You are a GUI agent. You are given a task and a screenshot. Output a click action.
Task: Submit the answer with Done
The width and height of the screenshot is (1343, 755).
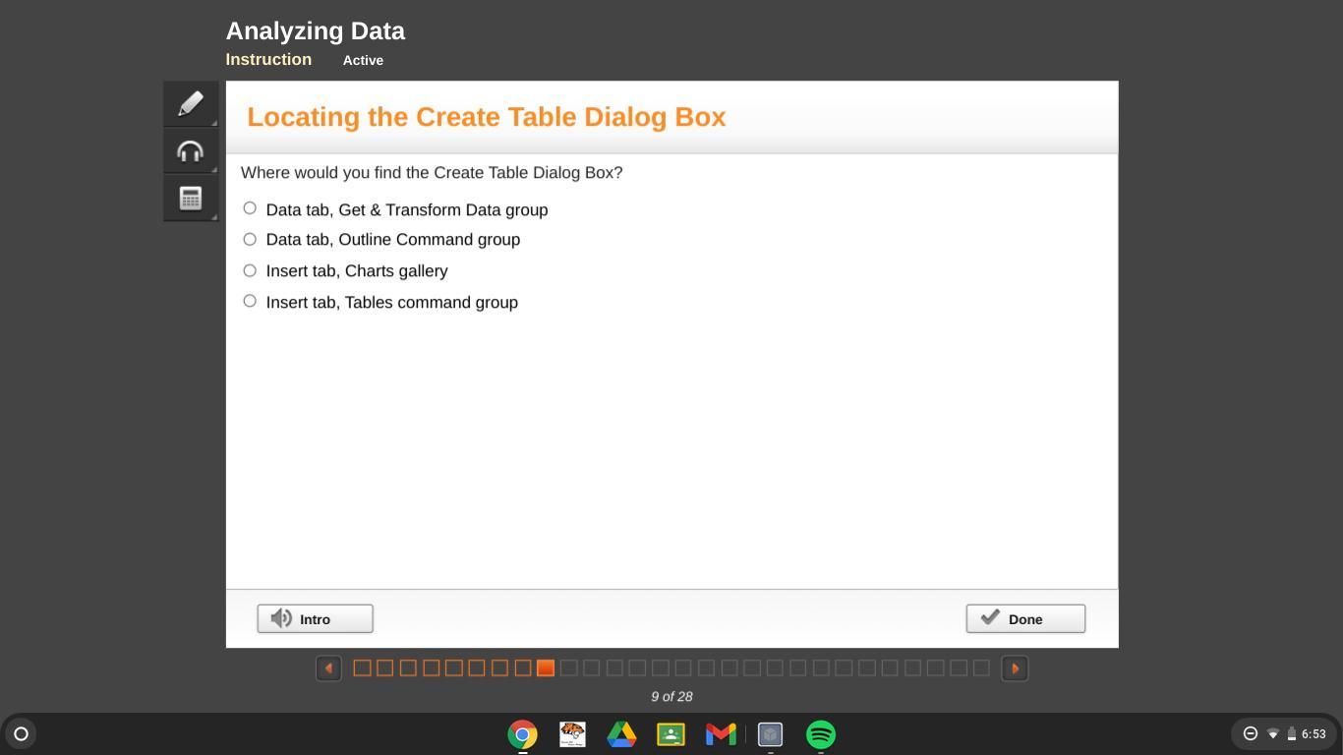(1025, 618)
